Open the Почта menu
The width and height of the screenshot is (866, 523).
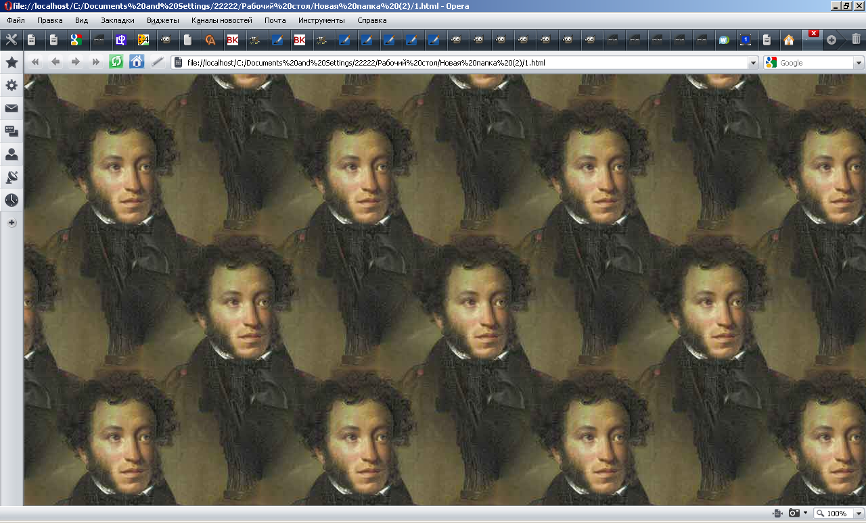point(275,20)
